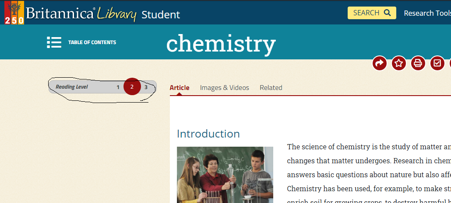Click the partially visible round icon at right edge
The height and width of the screenshot is (203, 451).
click(x=450, y=63)
